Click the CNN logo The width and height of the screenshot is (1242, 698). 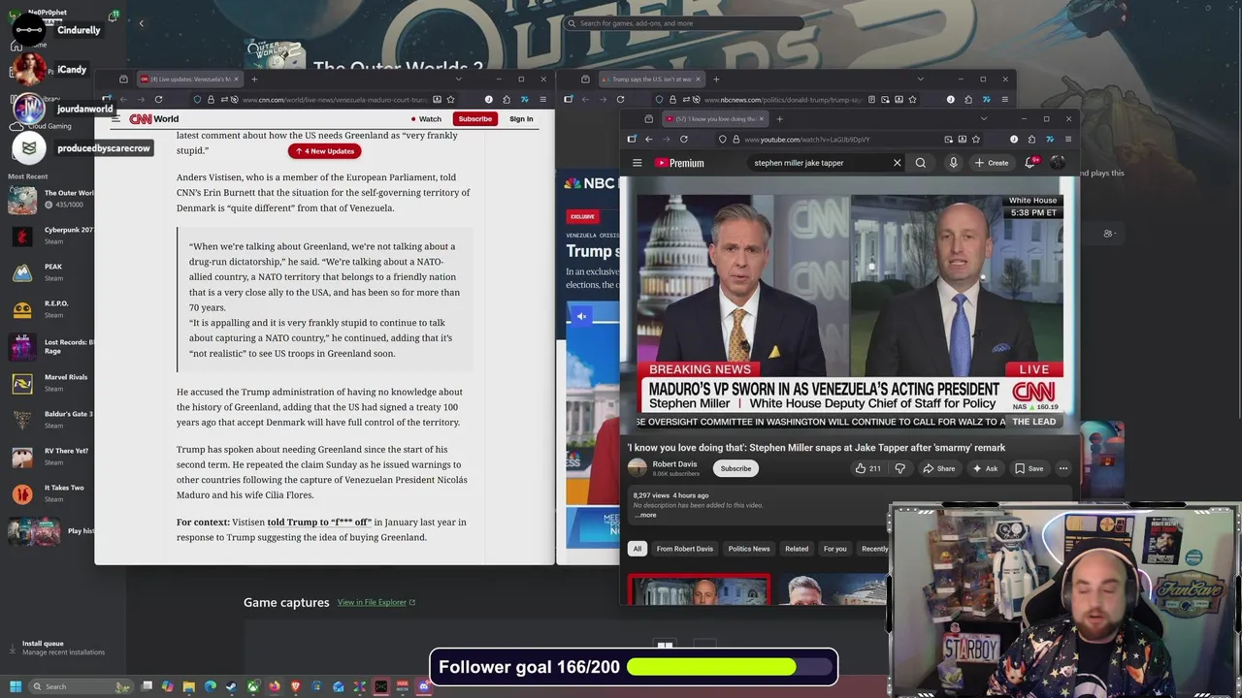(x=141, y=118)
